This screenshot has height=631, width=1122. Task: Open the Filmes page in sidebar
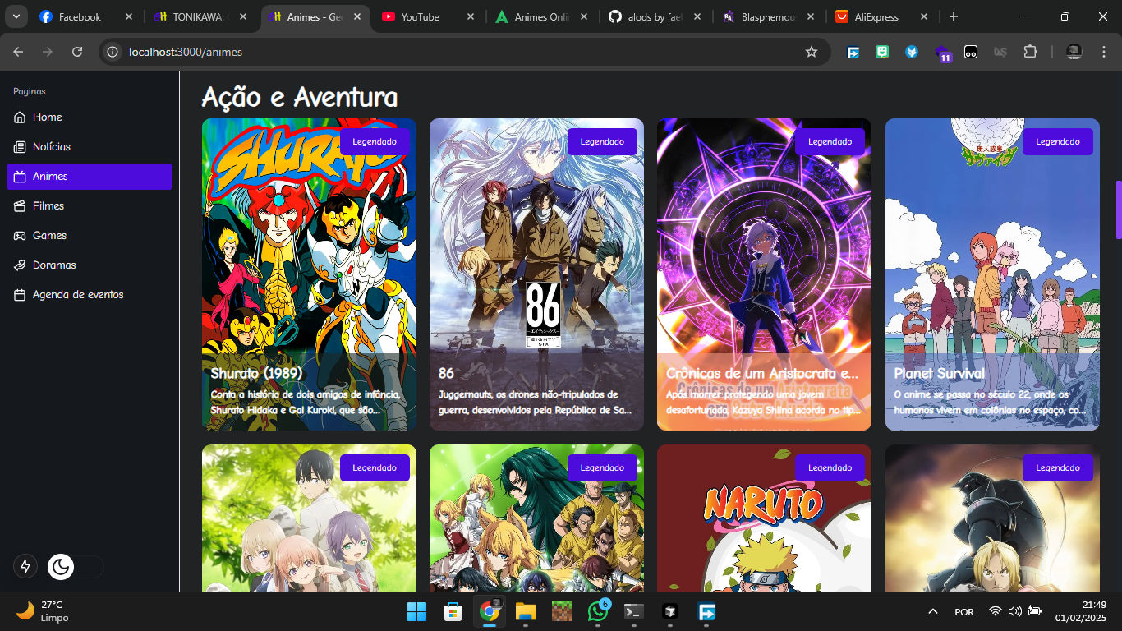tap(48, 206)
